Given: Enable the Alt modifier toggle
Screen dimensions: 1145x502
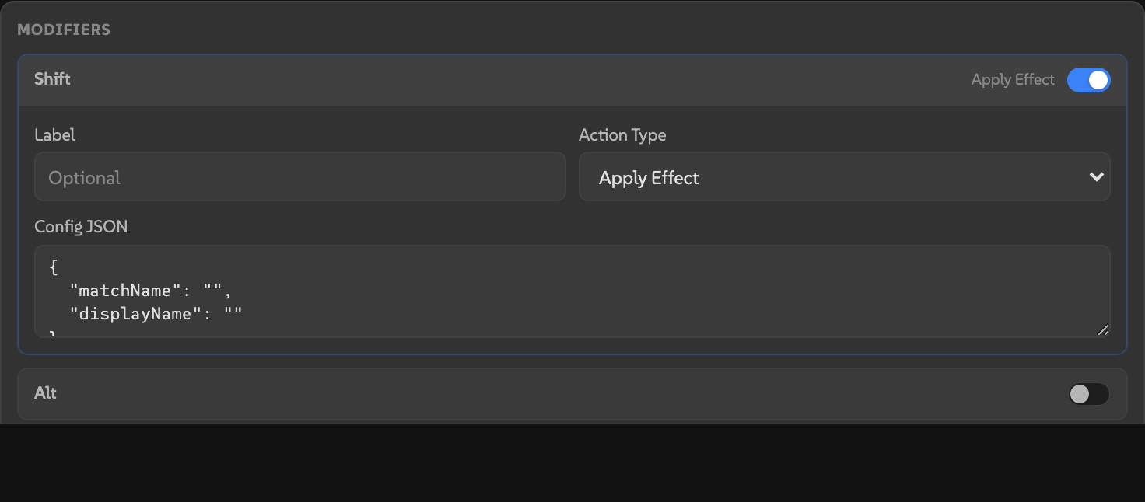Looking at the screenshot, I should [x=1089, y=394].
